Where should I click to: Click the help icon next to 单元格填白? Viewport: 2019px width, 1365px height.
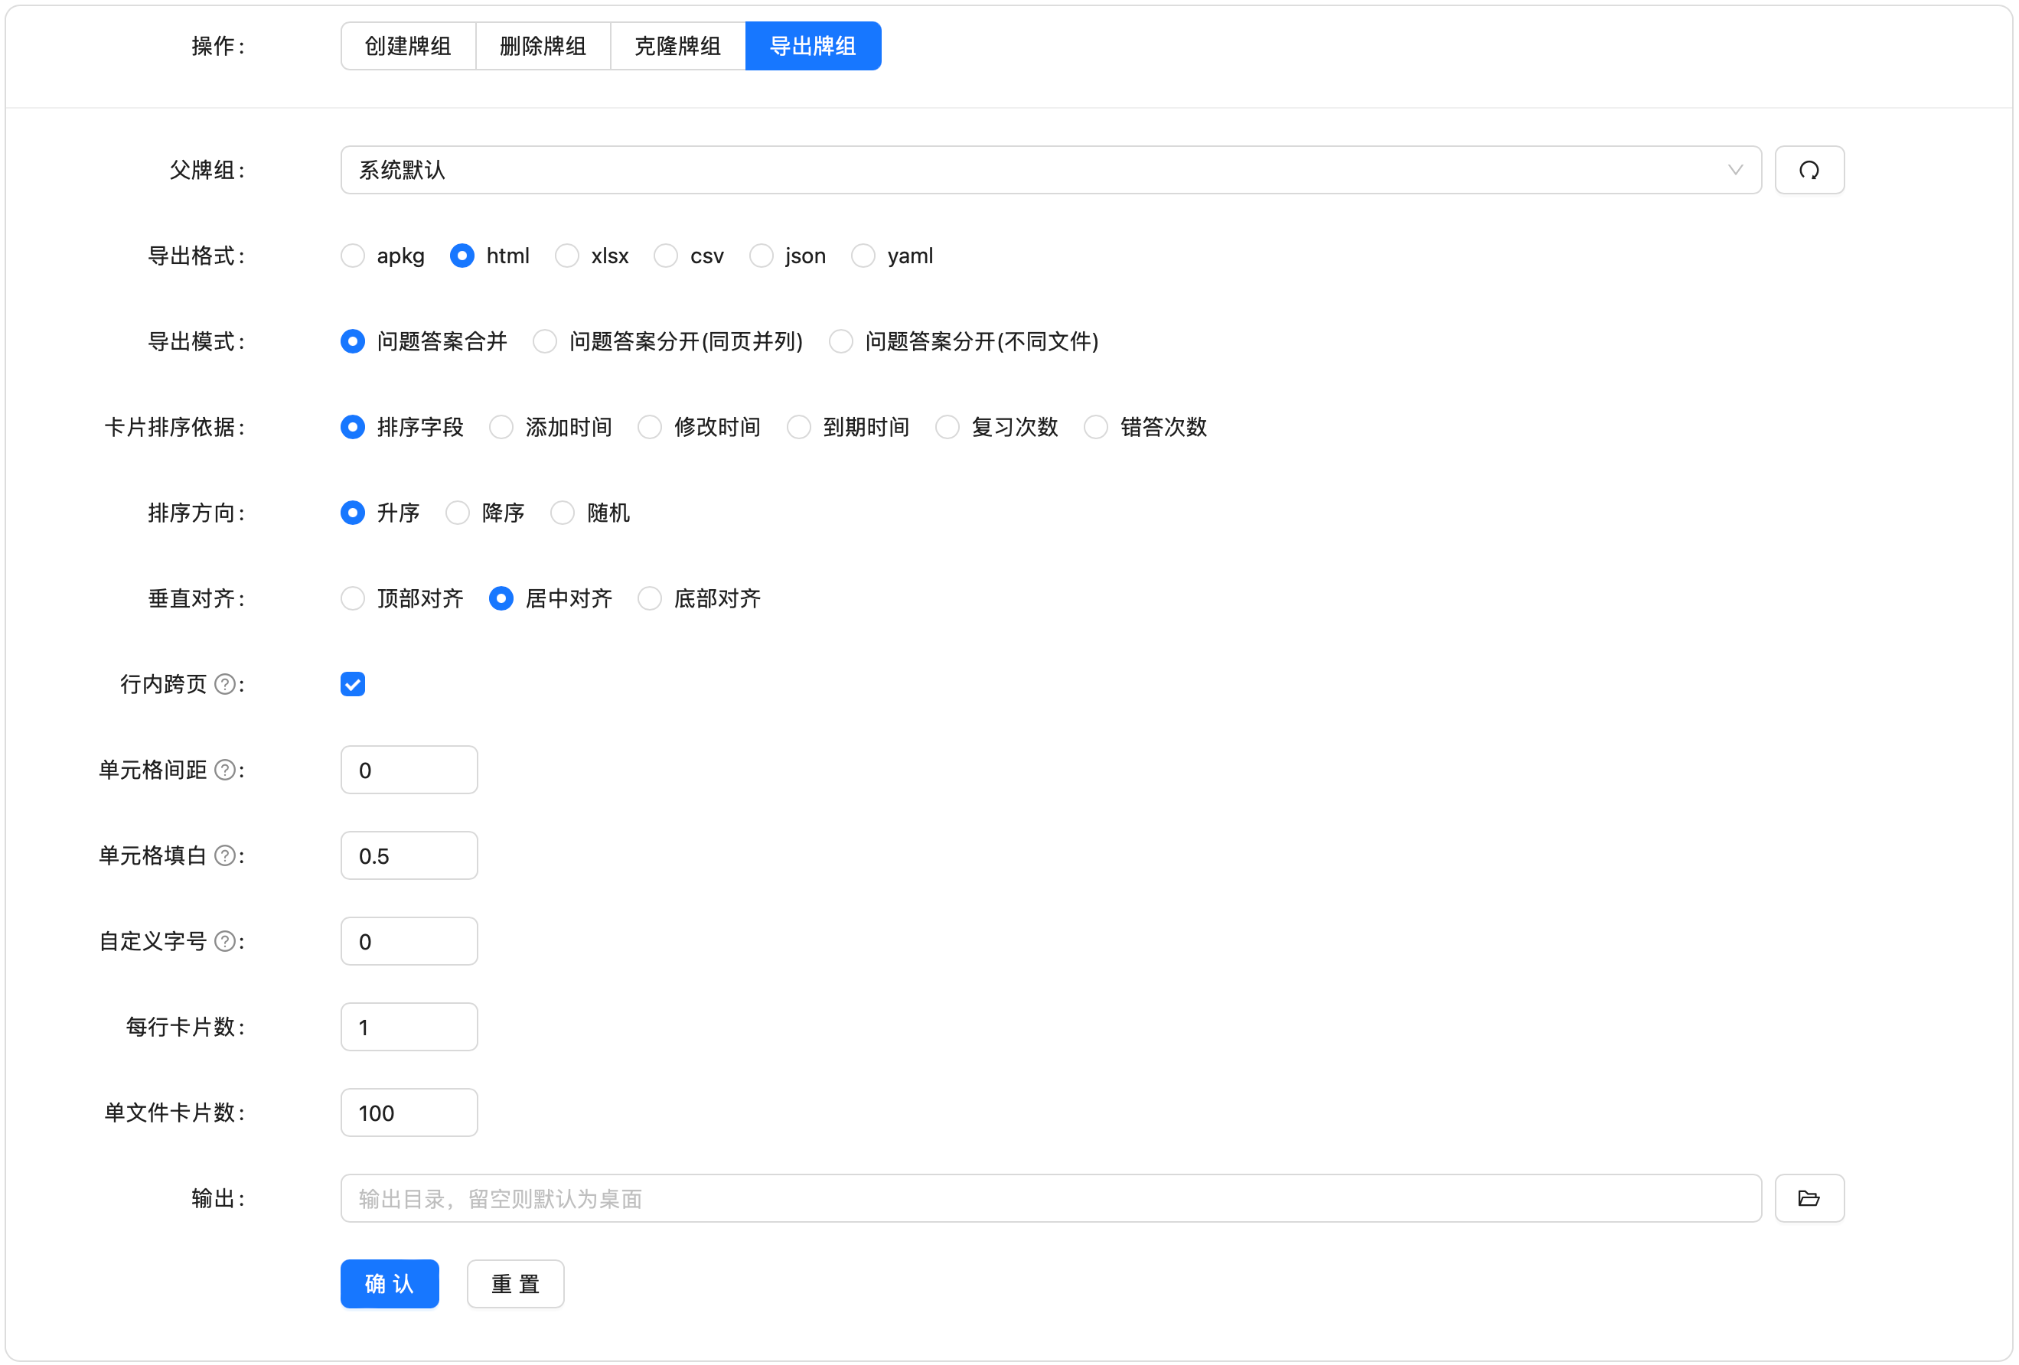[x=224, y=855]
